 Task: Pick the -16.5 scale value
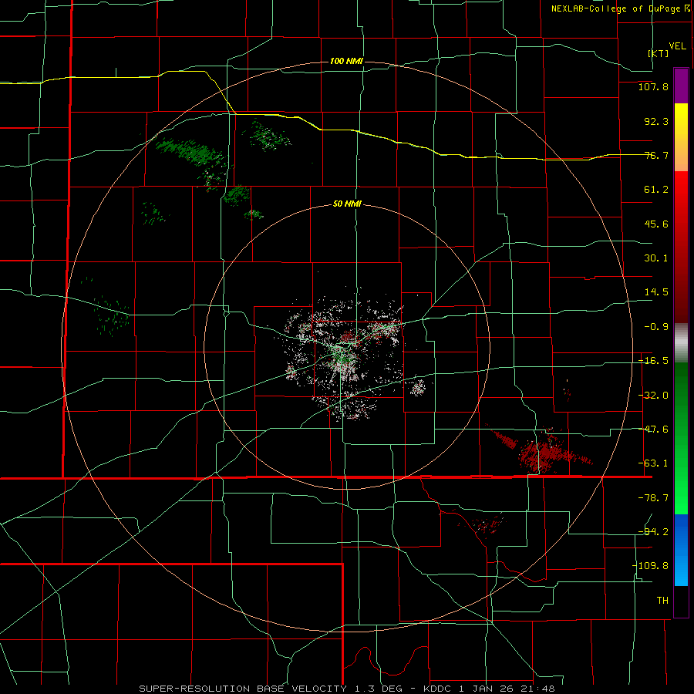tap(653, 361)
